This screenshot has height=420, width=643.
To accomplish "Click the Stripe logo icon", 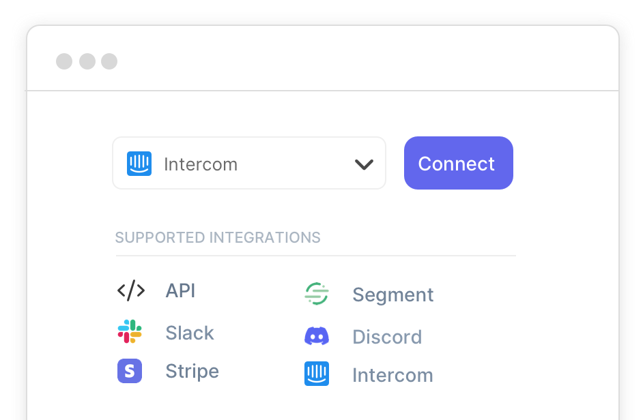I will pos(130,371).
